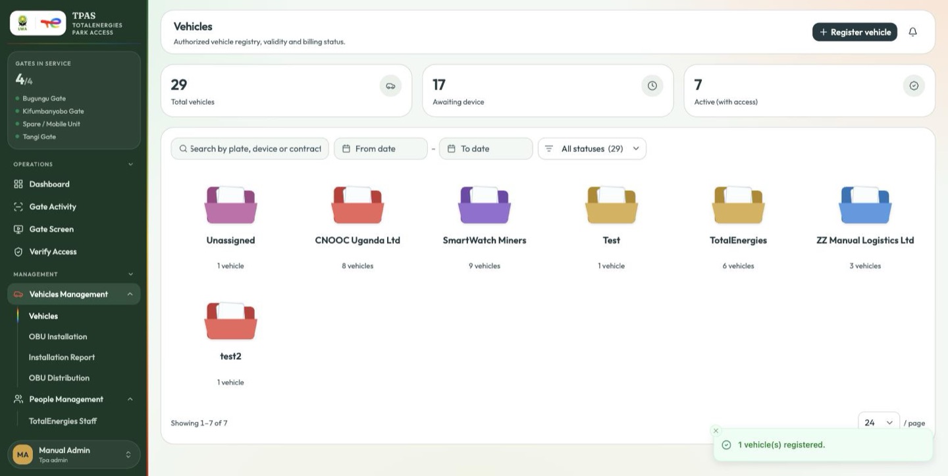This screenshot has width=948, height=476.
Task: Click the 'Showing 1–7 of 7' text
Action: click(199, 423)
